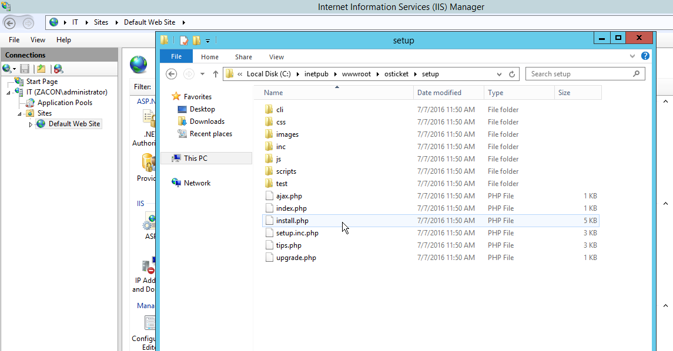The image size is (673, 351).
Task: Select the scripts folder icon
Action: point(269,171)
